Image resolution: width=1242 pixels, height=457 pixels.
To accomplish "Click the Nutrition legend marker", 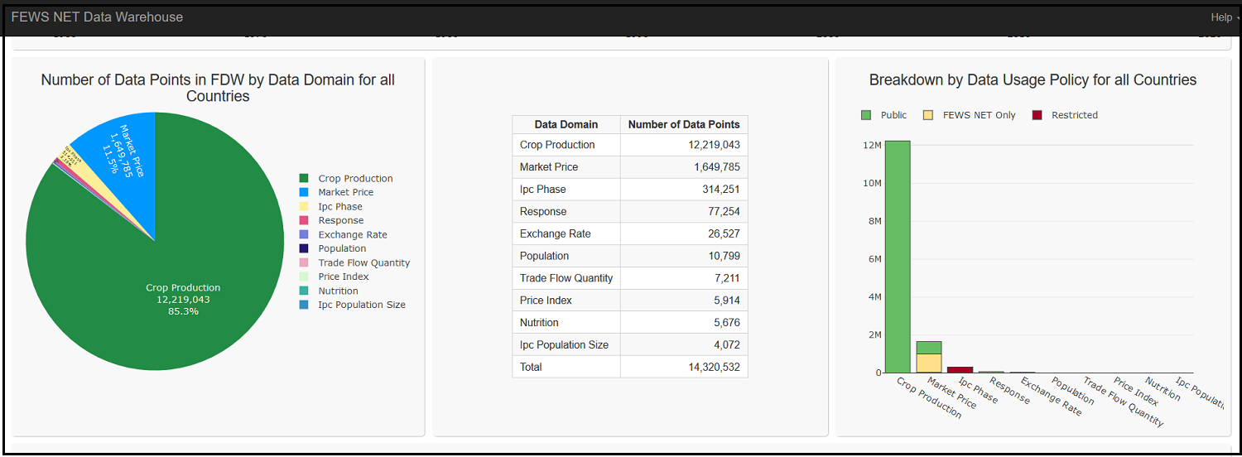I will tap(304, 291).
